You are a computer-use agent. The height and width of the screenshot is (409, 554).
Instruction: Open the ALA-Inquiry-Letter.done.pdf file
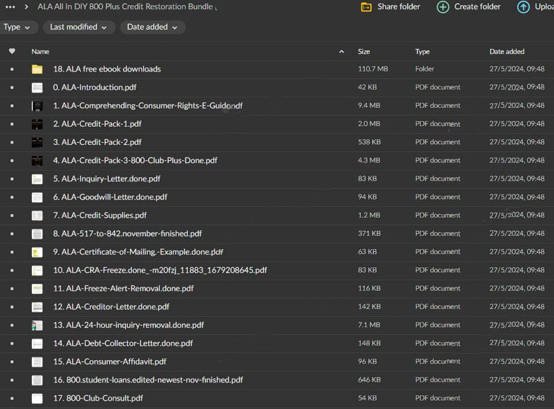click(x=107, y=179)
